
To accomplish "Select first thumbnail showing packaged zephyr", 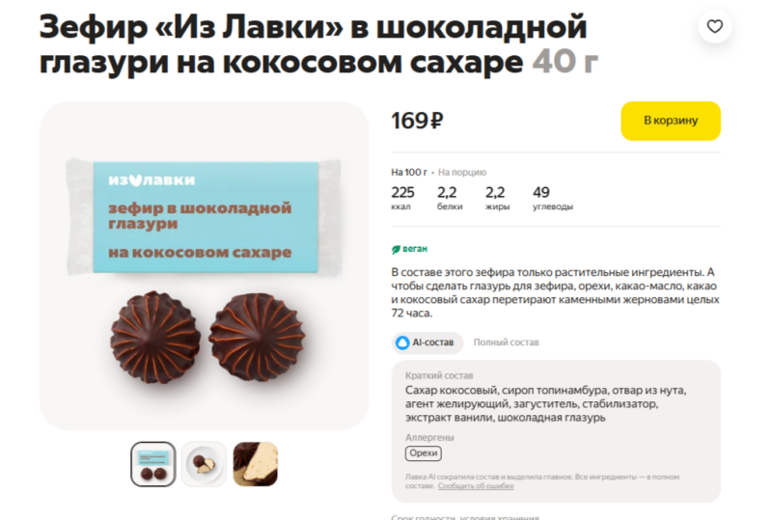I will point(153,464).
